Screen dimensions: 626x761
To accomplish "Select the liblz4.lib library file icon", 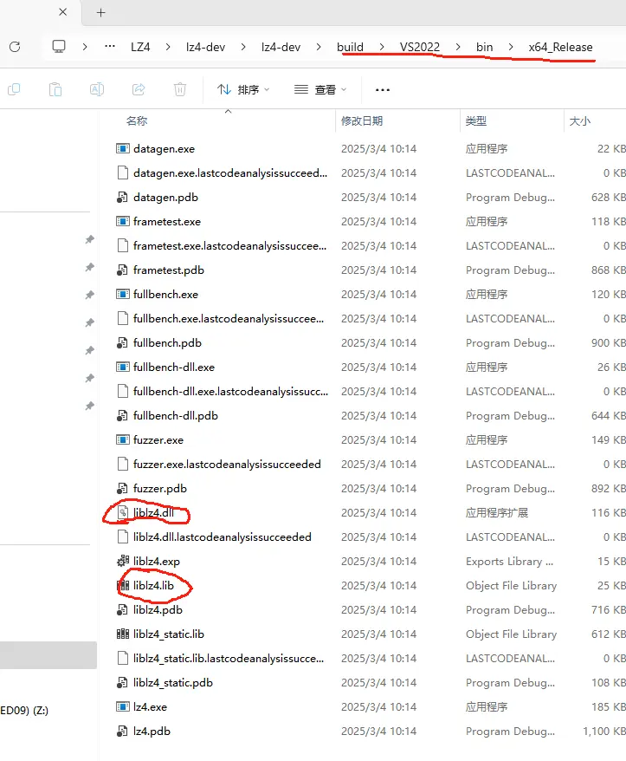I will point(123,585).
